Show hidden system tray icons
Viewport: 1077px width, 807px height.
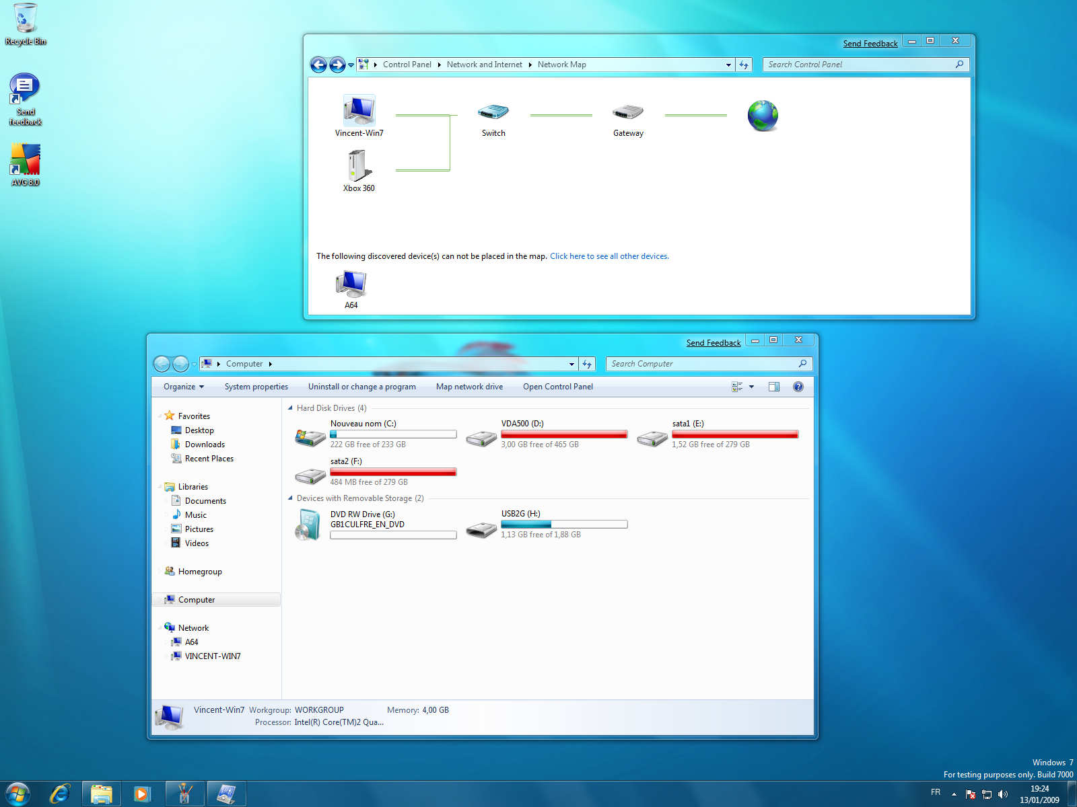click(954, 794)
